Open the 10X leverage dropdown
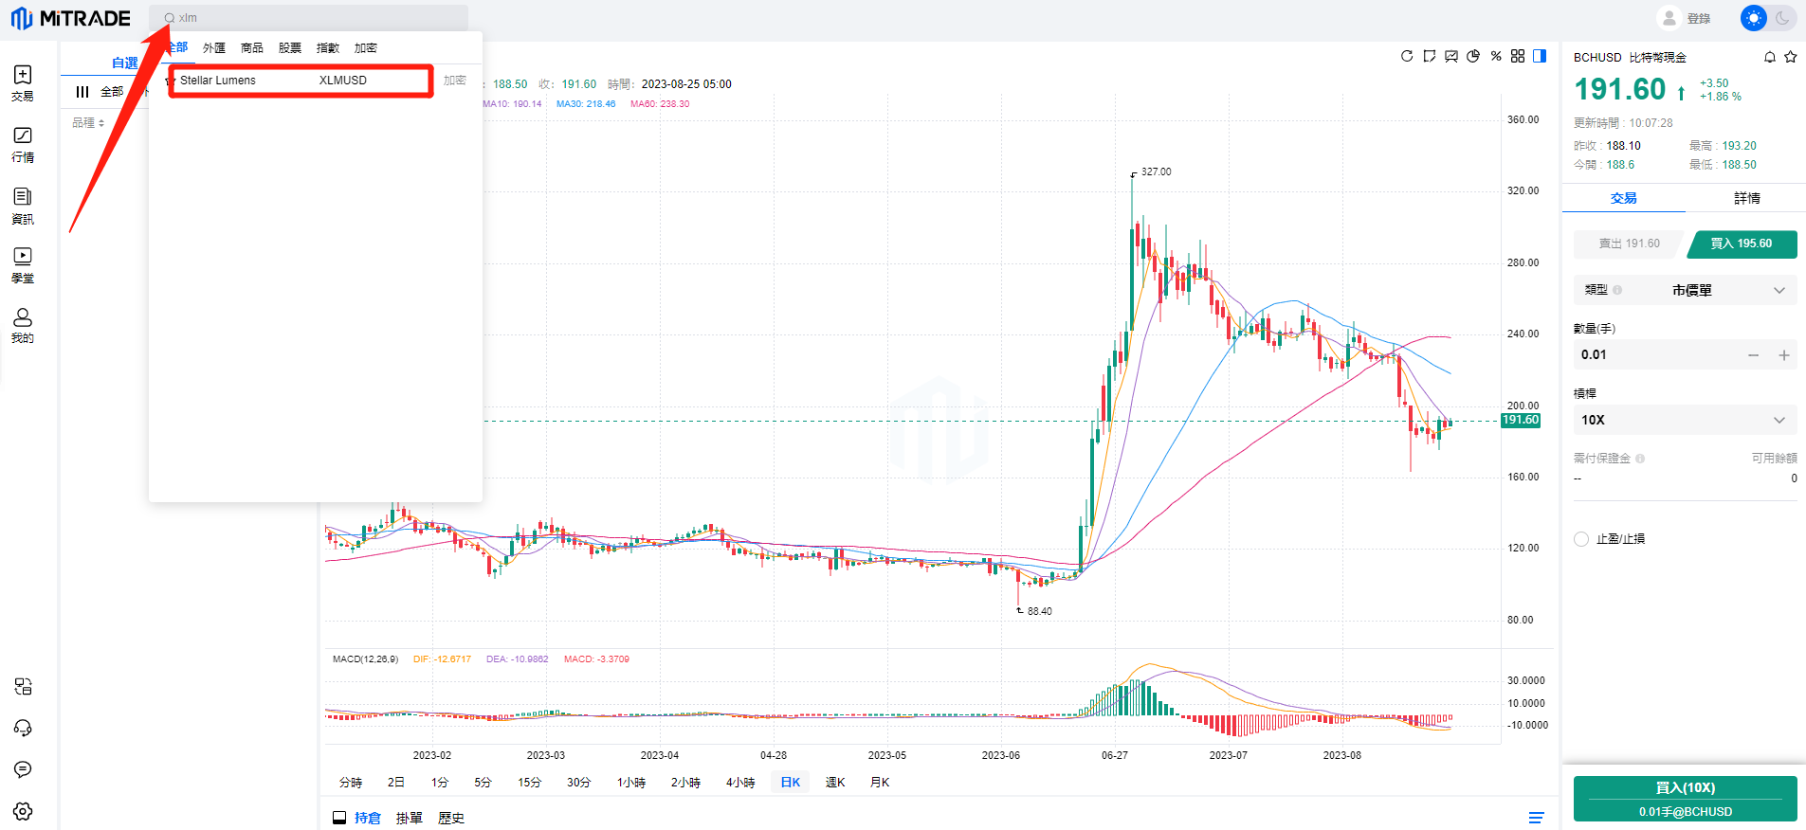 pos(1686,420)
